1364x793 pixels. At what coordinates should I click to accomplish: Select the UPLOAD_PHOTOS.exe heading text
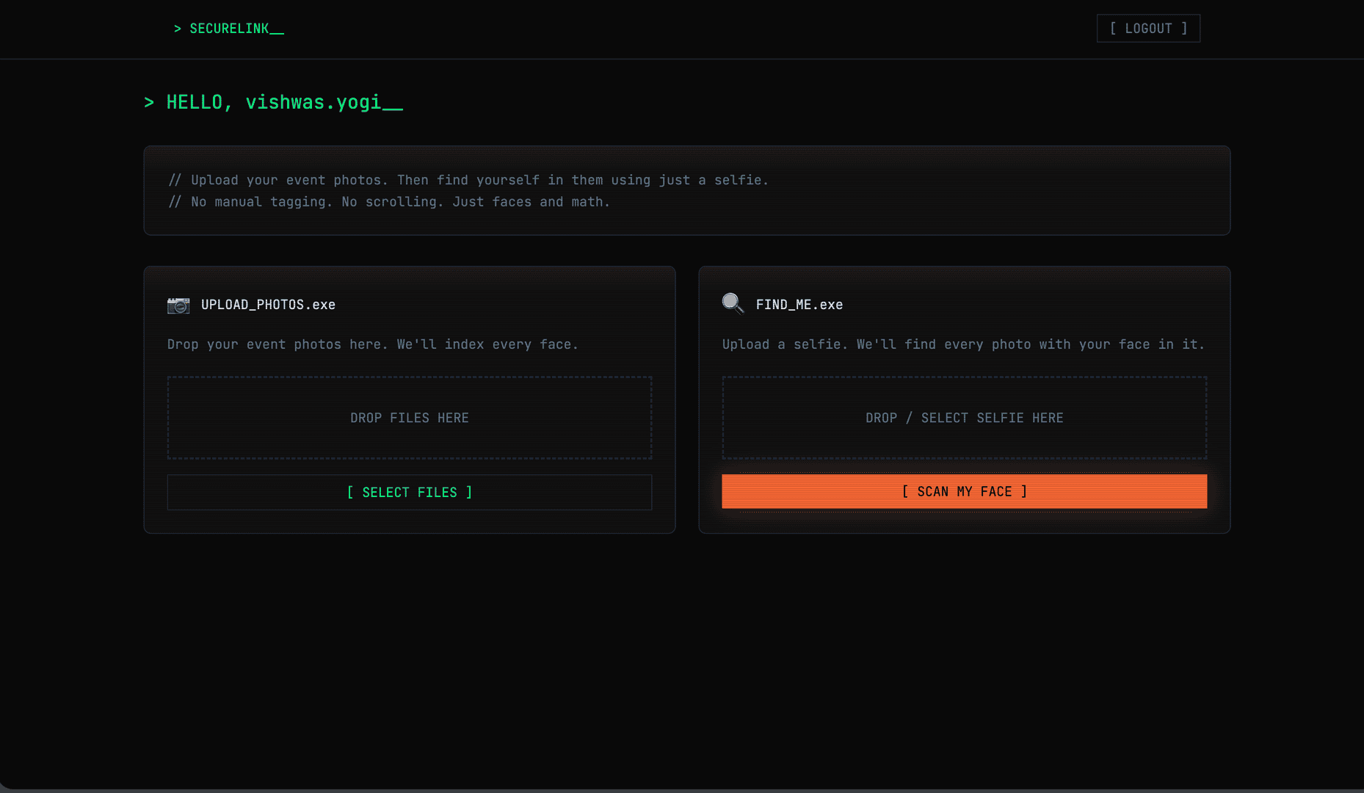268,305
